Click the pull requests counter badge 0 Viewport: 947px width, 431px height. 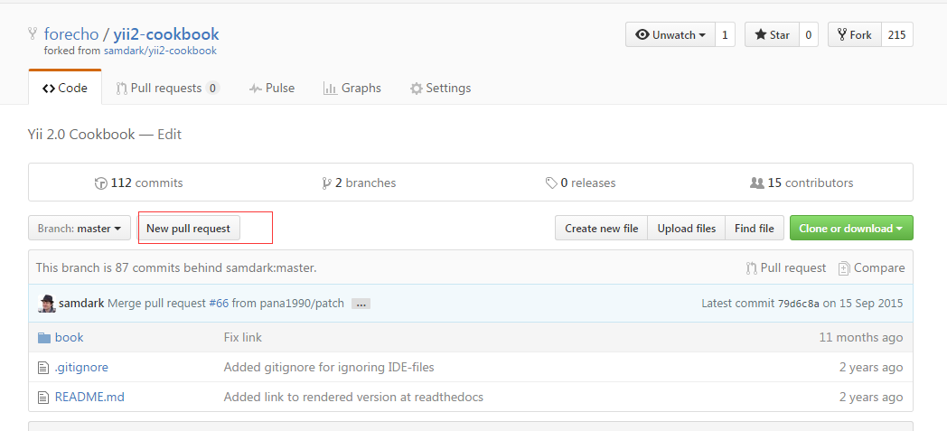(x=212, y=89)
